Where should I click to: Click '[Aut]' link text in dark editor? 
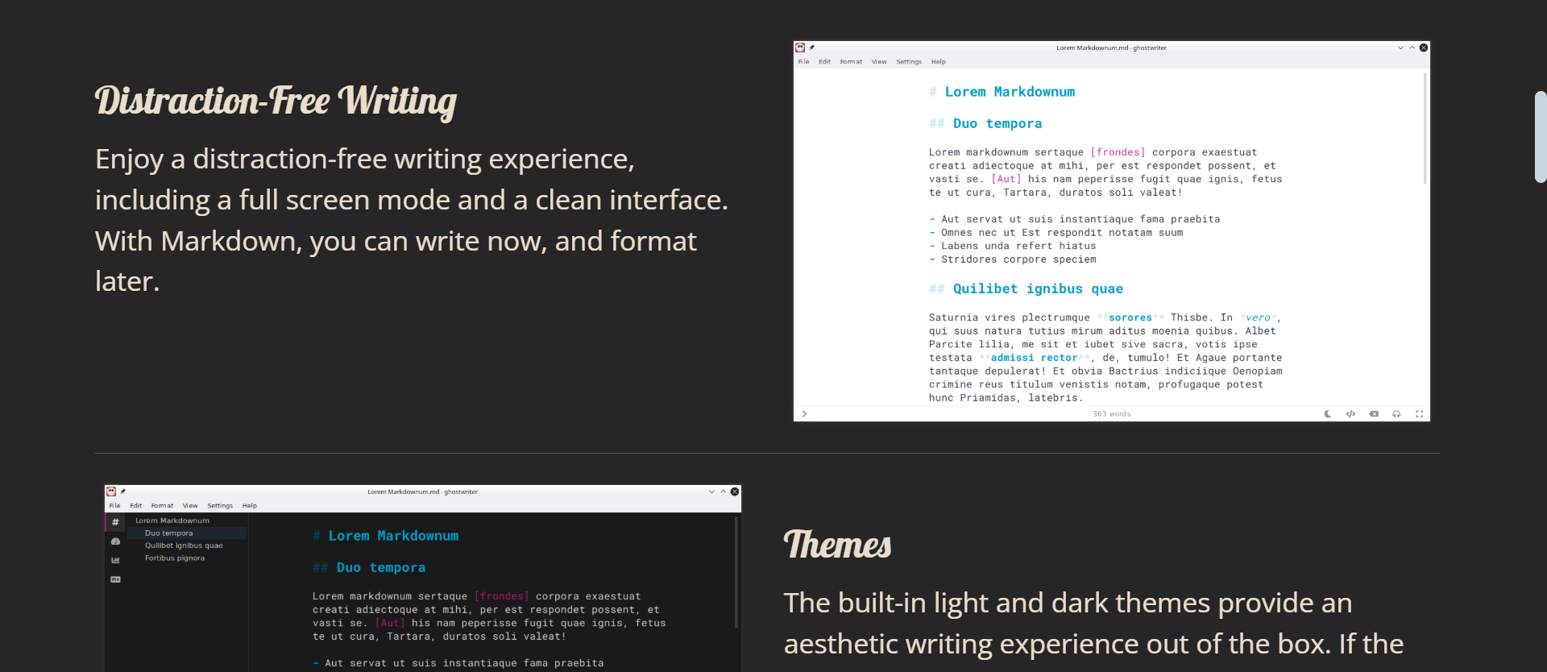(x=390, y=623)
